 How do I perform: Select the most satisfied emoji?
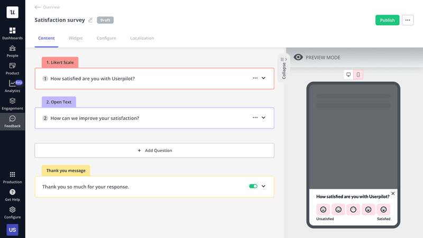pyautogui.click(x=383, y=210)
